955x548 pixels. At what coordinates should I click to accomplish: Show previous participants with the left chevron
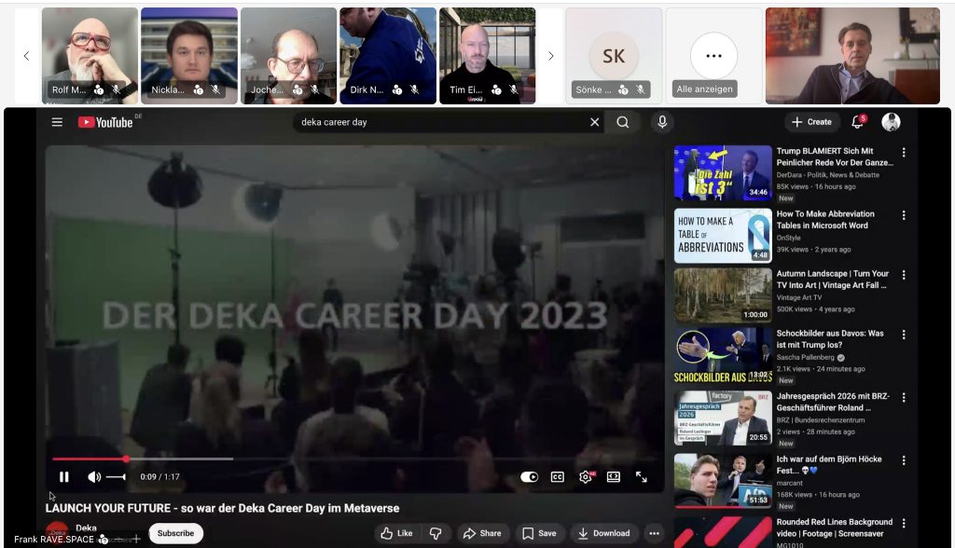[26, 56]
